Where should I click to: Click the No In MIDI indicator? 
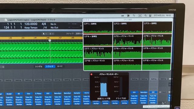click(x=53, y=24)
